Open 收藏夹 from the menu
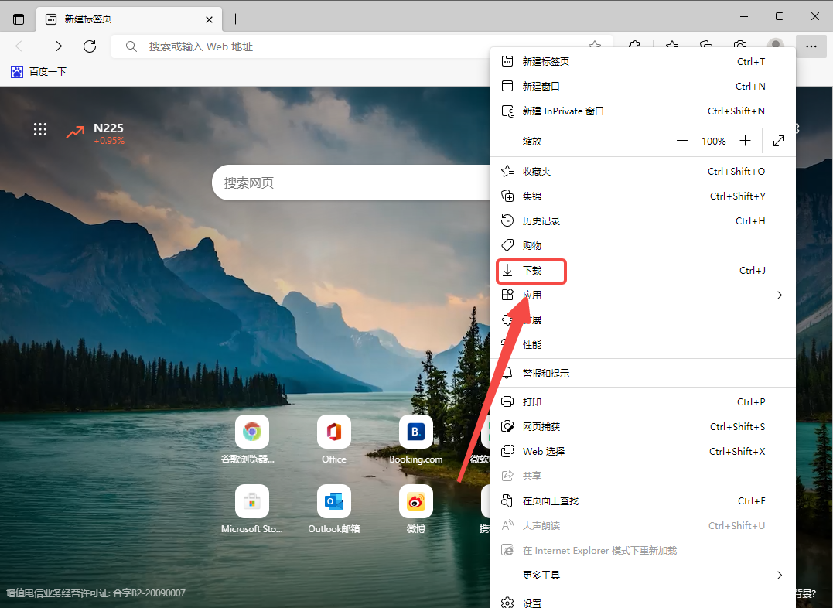 pos(643,172)
